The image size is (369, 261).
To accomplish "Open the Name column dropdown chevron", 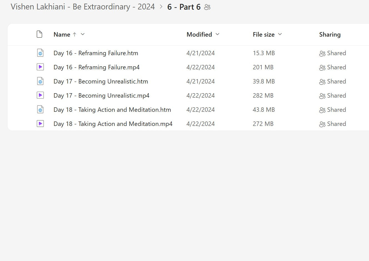I will tap(83, 34).
